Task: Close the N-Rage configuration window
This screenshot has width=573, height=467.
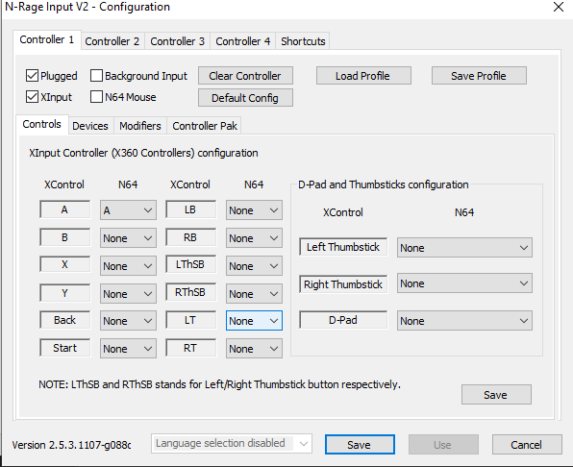Action: (558, 7)
